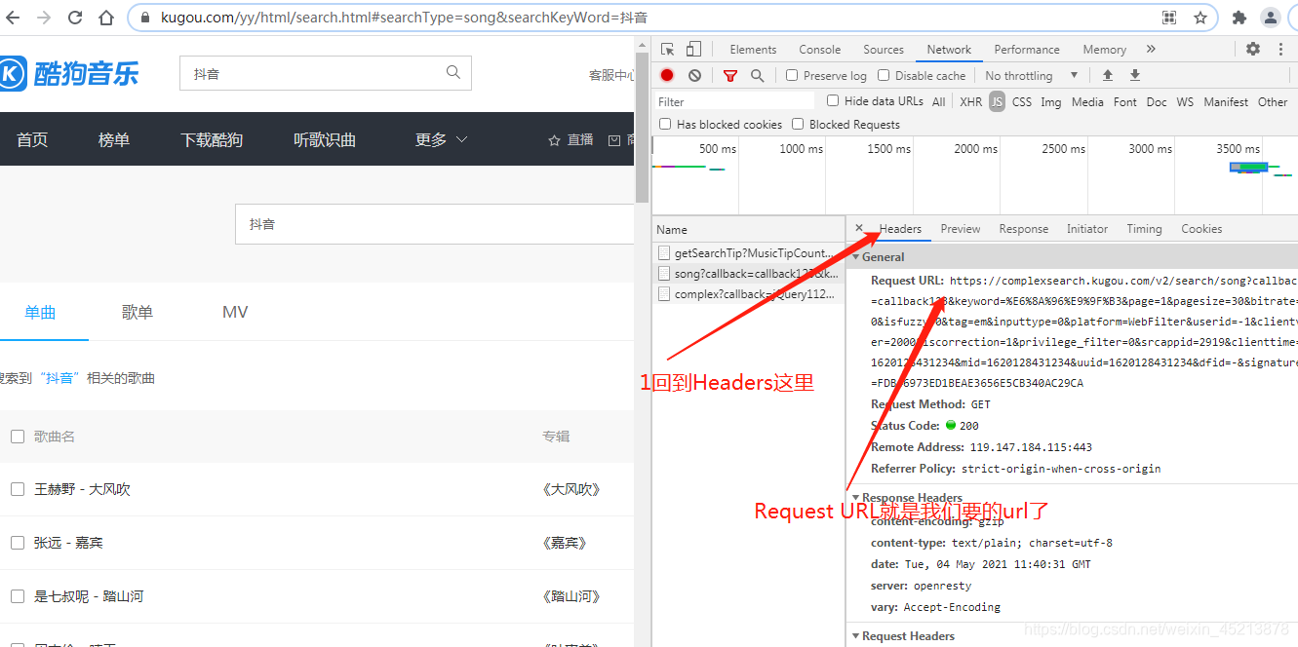The image size is (1298, 647).
Task: Open the Performance tab
Action: [x=1027, y=49]
